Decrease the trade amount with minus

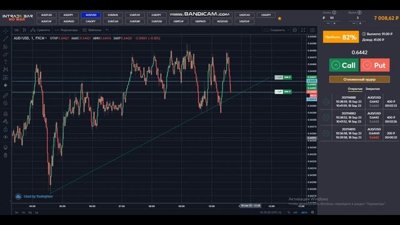pos(328,23)
